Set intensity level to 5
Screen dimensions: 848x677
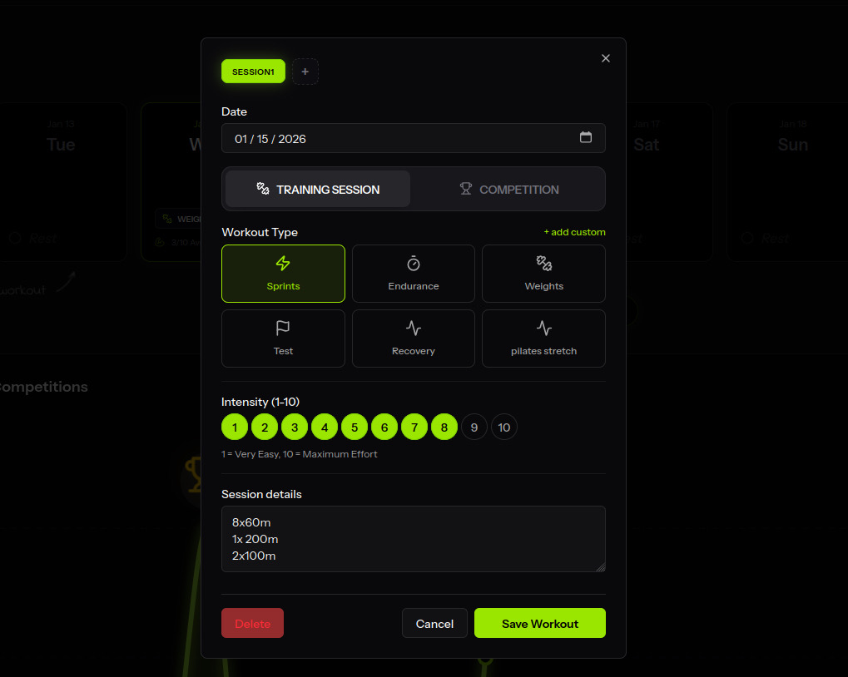(354, 427)
